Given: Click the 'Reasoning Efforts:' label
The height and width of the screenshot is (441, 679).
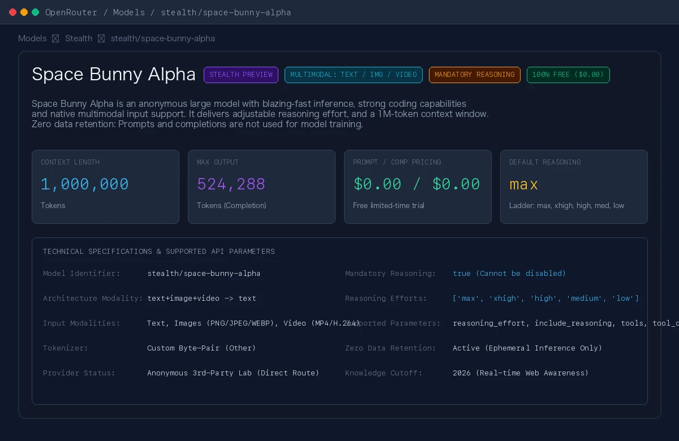Looking at the screenshot, I should click(x=386, y=298).
